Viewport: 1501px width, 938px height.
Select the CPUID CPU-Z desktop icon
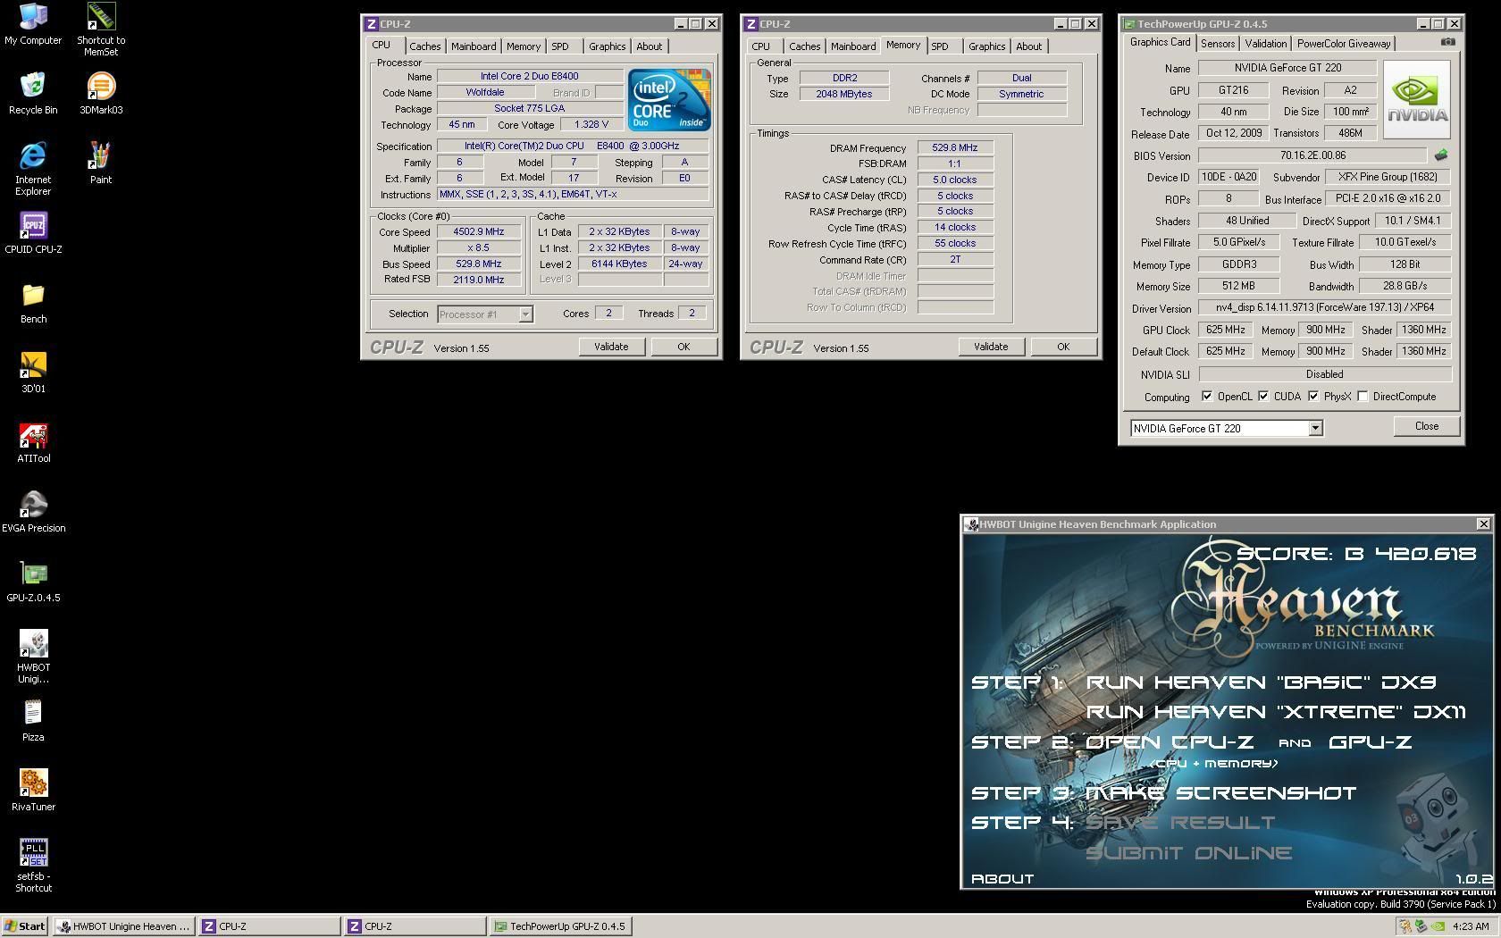(x=33, y=233)
